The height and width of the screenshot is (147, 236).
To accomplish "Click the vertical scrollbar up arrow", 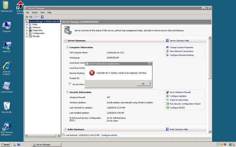I will (210, 38).
